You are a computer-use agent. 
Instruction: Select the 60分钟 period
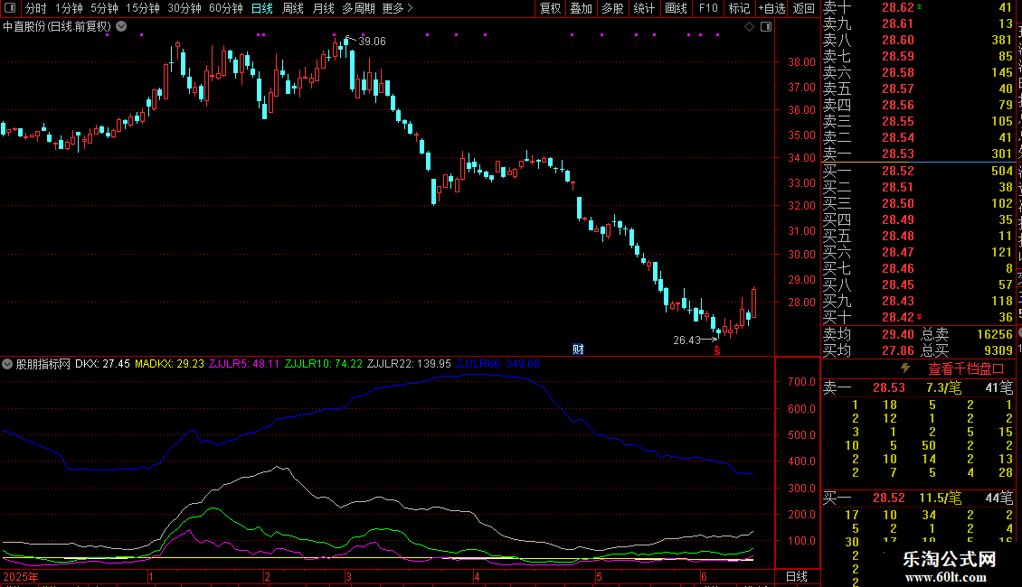226,8
